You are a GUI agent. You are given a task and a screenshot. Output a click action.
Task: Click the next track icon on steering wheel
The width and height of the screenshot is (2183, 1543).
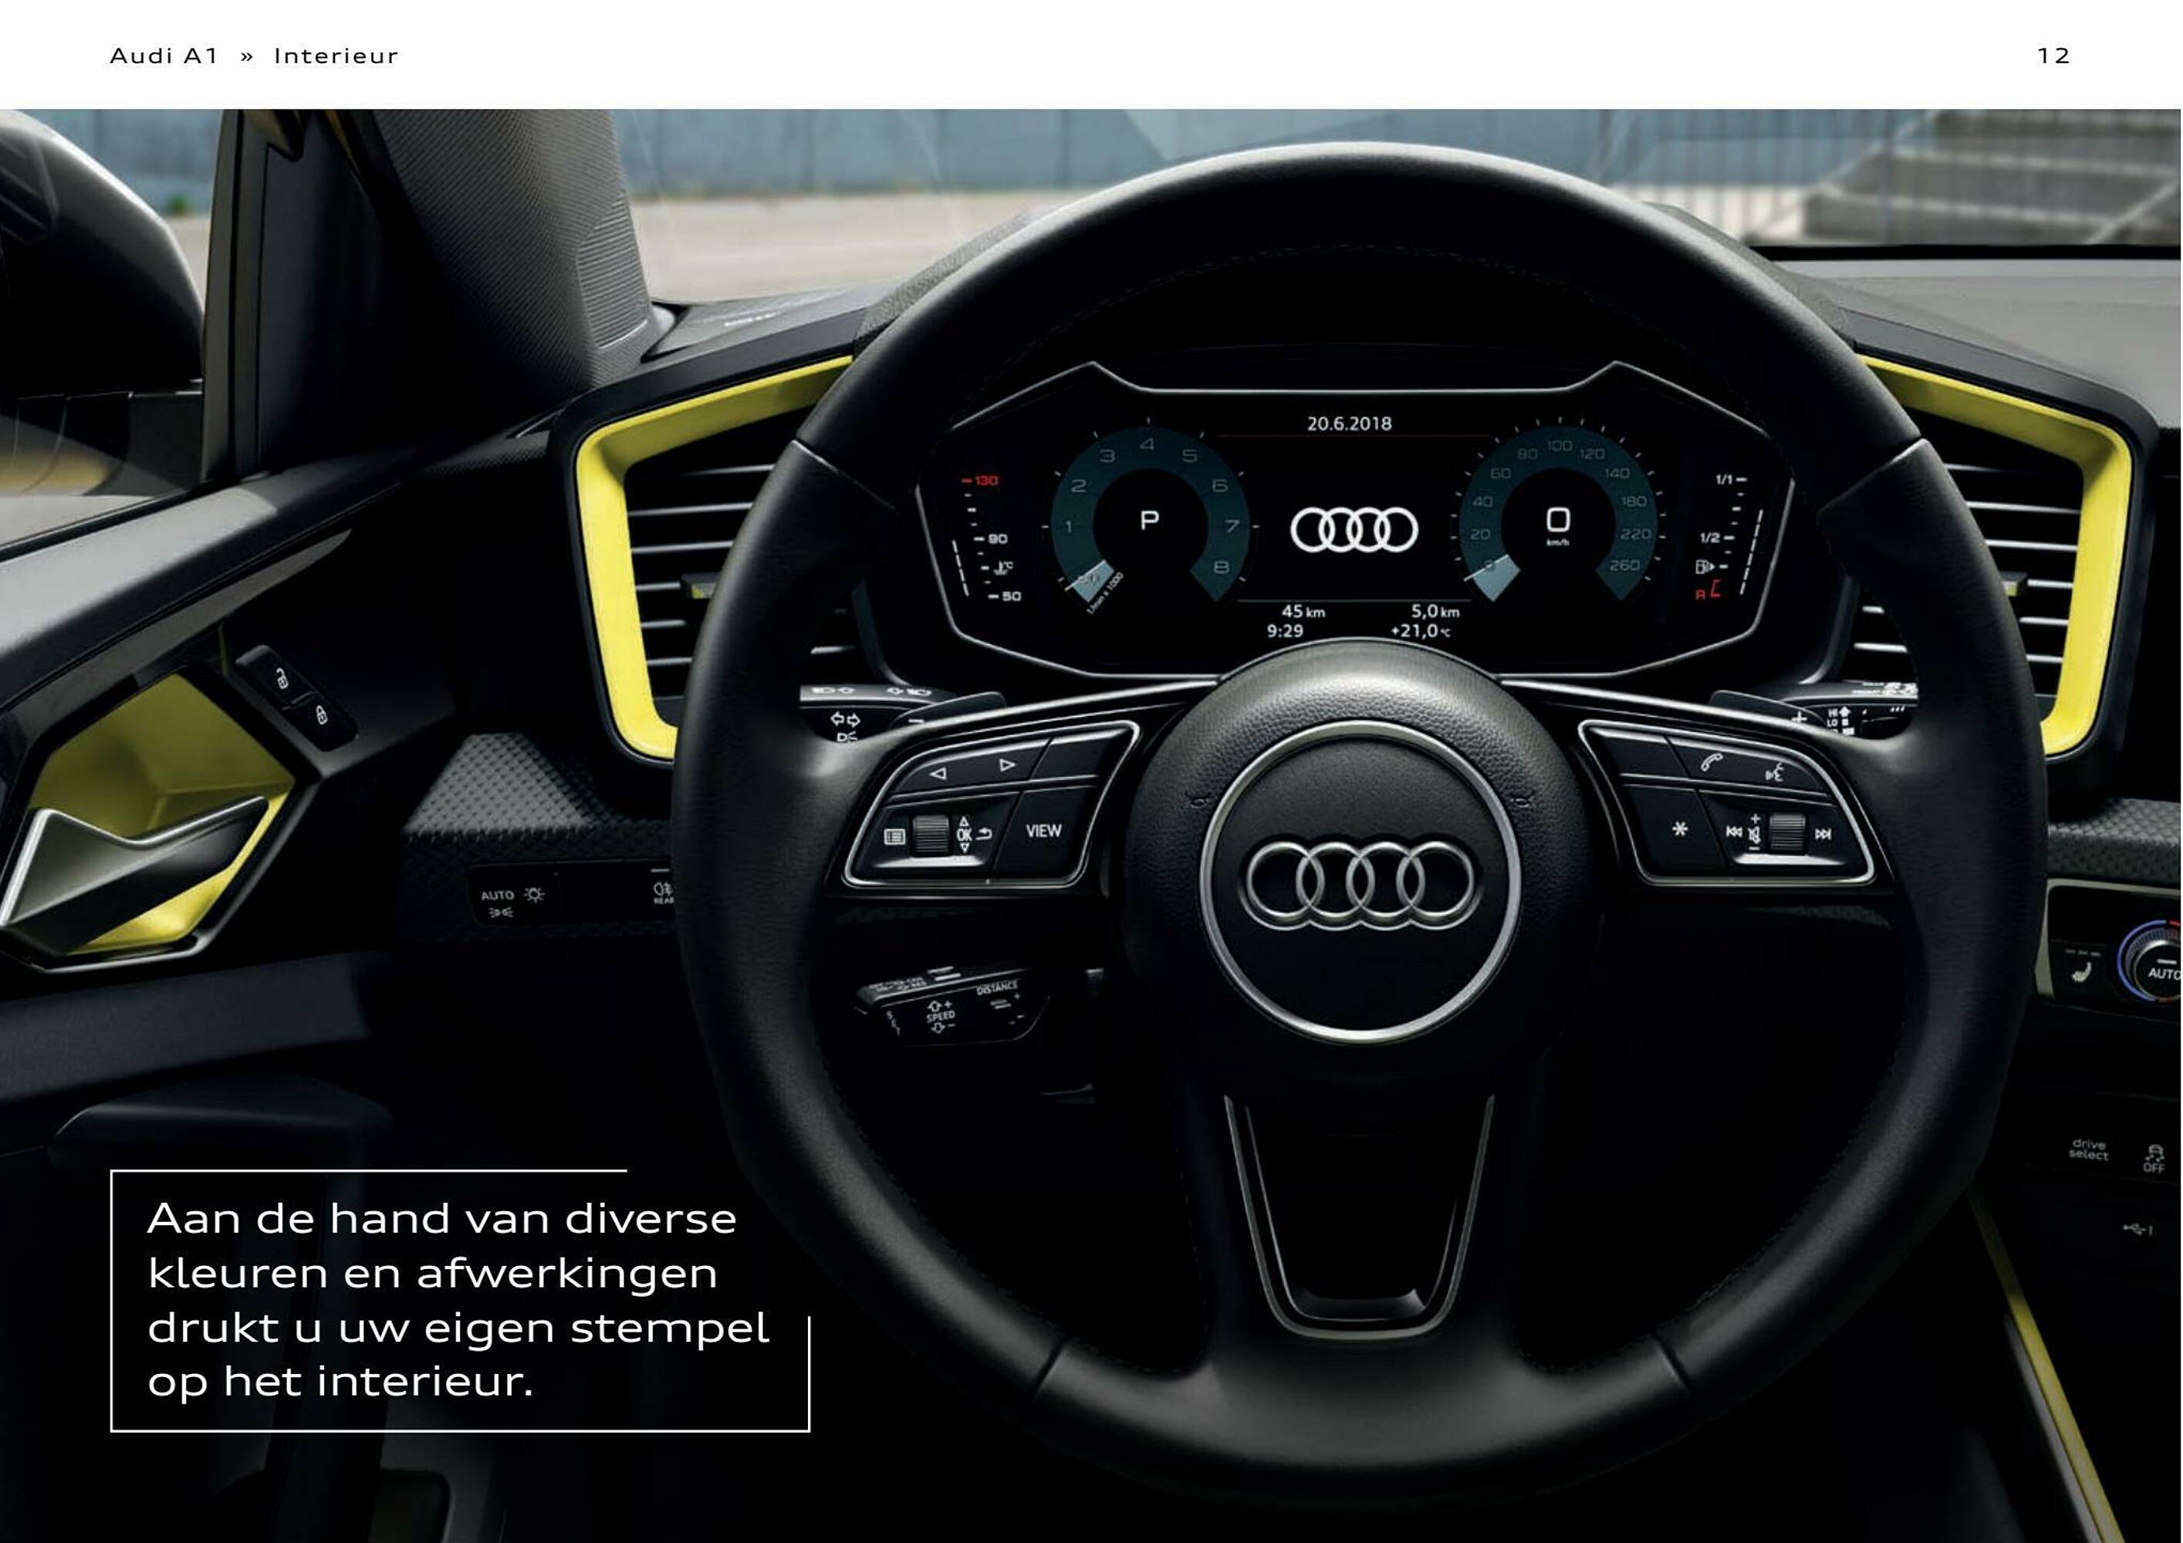(1823, 835)
